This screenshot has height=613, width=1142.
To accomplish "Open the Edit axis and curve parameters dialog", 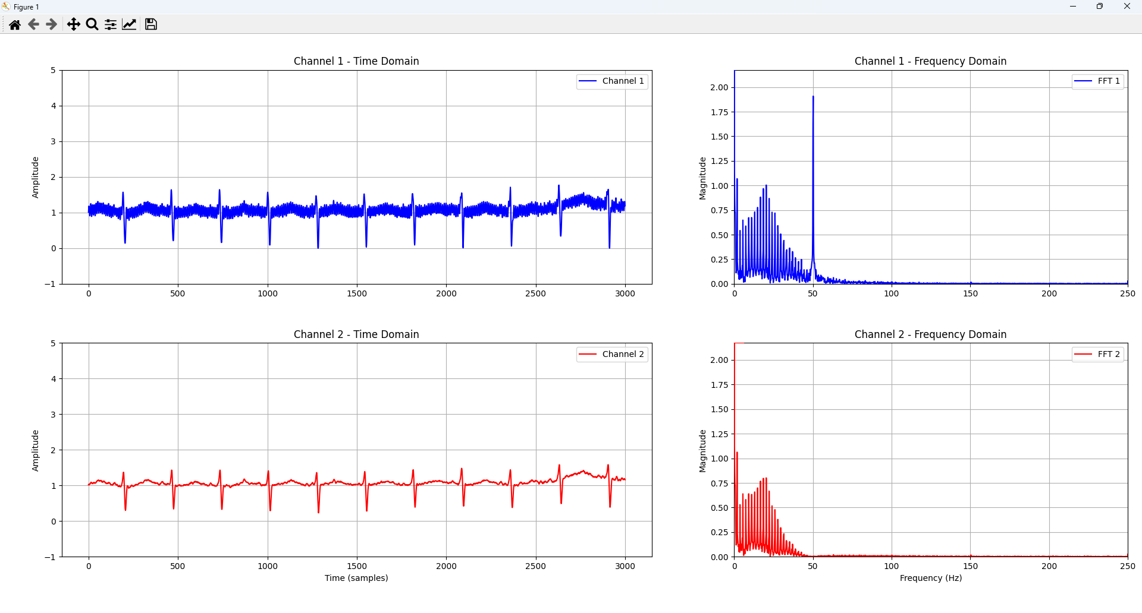I will pos(129,24).
